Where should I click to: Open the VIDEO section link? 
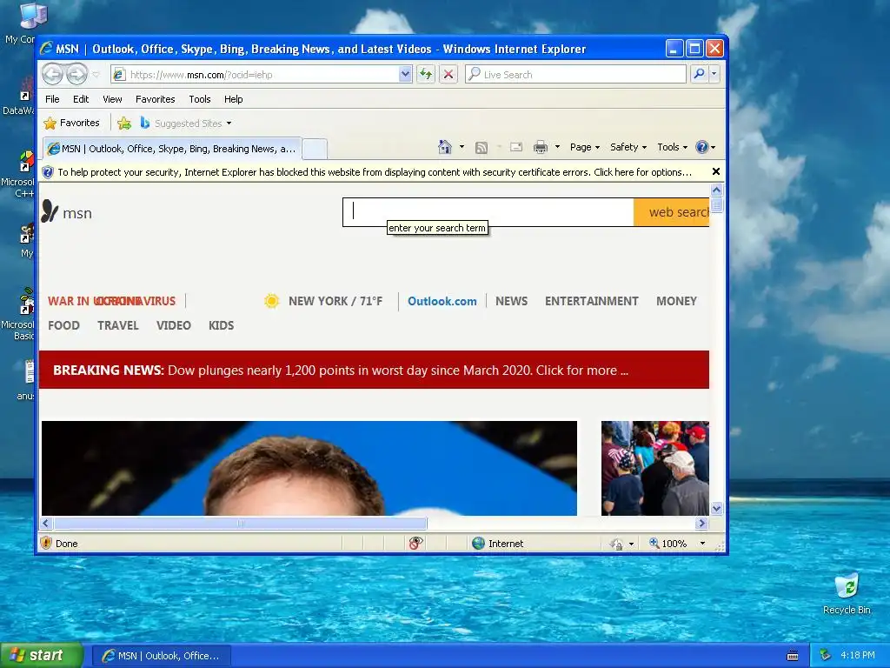coord(174,325)
